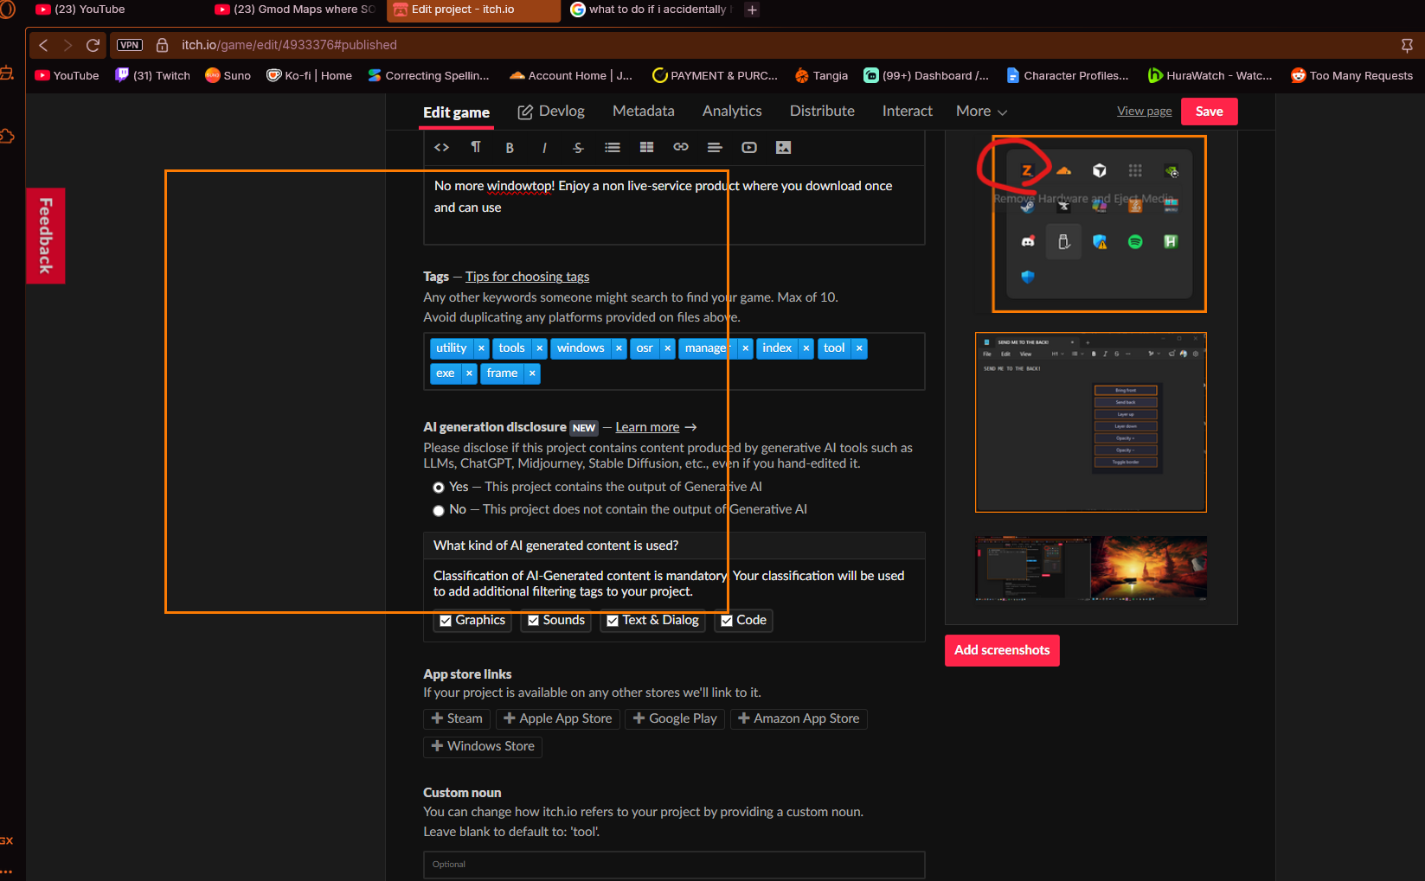Remove the windows tag
The image size is (1425, 881).
click(x=619, y=348)
